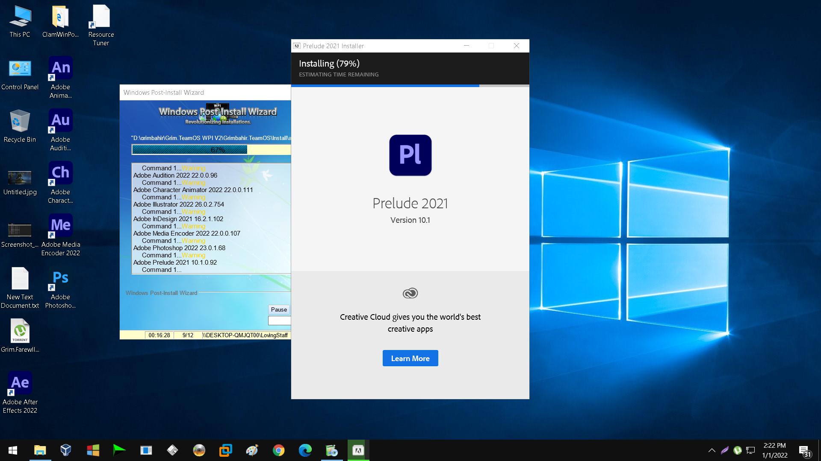Launch Adobe After Effects 2022 shortcut
This screenshot has height=461, width=821.
click(20, 393)
